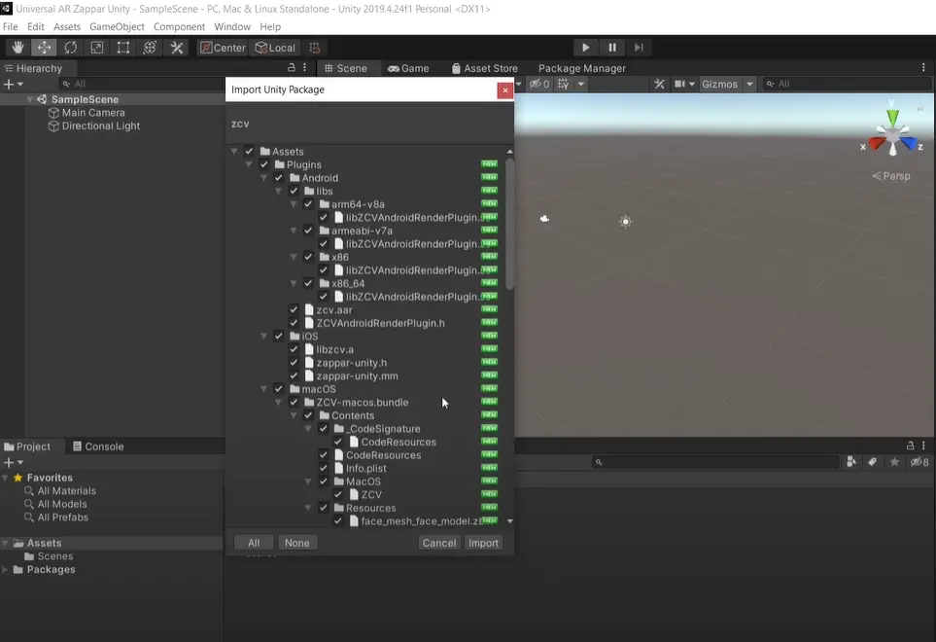Open custom editor tools icon

[x=176, y=48]
